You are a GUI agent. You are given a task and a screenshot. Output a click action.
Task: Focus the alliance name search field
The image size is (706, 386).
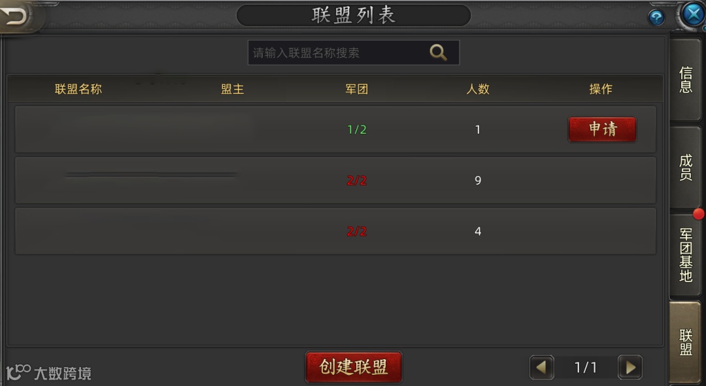pyautogui.click(x=354, y=53)
